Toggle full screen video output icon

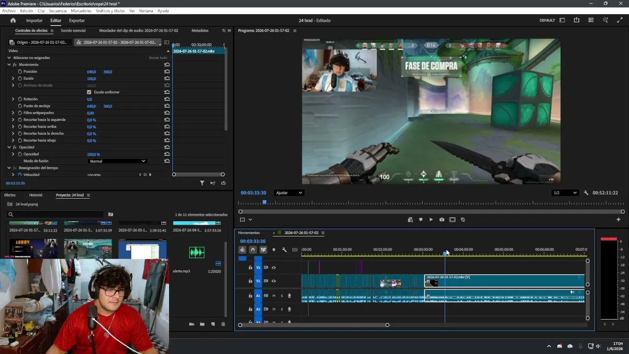[620, 20]
